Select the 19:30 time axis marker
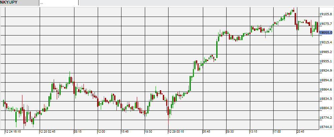The width and height of the screenshot is (334, 137). click(148, 132)
